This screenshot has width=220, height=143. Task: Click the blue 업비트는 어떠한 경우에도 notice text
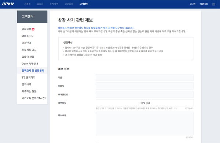pyautogui.click(x=96, y=28)
